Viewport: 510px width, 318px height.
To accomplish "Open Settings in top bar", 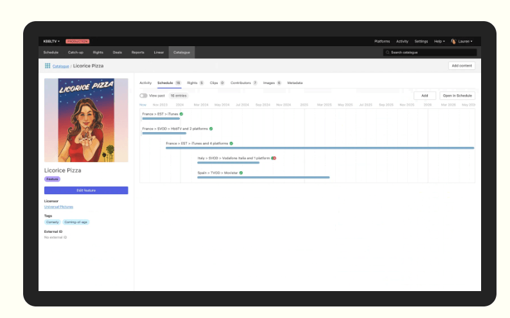I will tap(421, 41).
